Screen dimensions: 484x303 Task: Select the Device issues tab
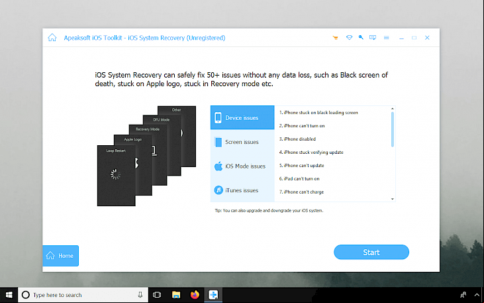click(242, 117)
